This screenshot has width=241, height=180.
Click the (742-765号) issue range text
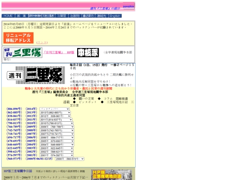pyautogui.click(x=14, y=130)
